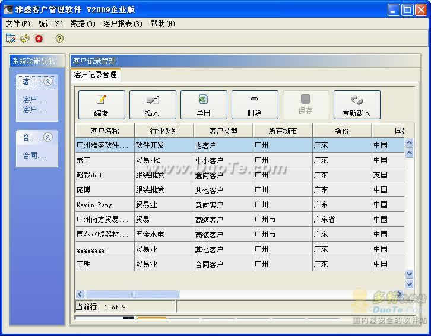Open the 统计(S) menu
Screen dimensions: 431x336
click(50, 24)
